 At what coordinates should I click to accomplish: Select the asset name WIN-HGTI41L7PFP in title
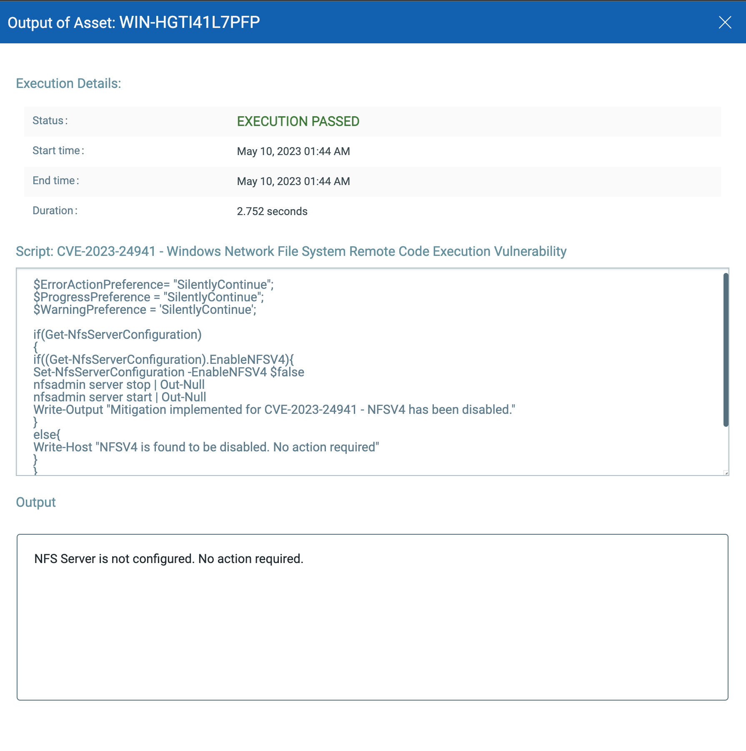click(x=188, y=23)
